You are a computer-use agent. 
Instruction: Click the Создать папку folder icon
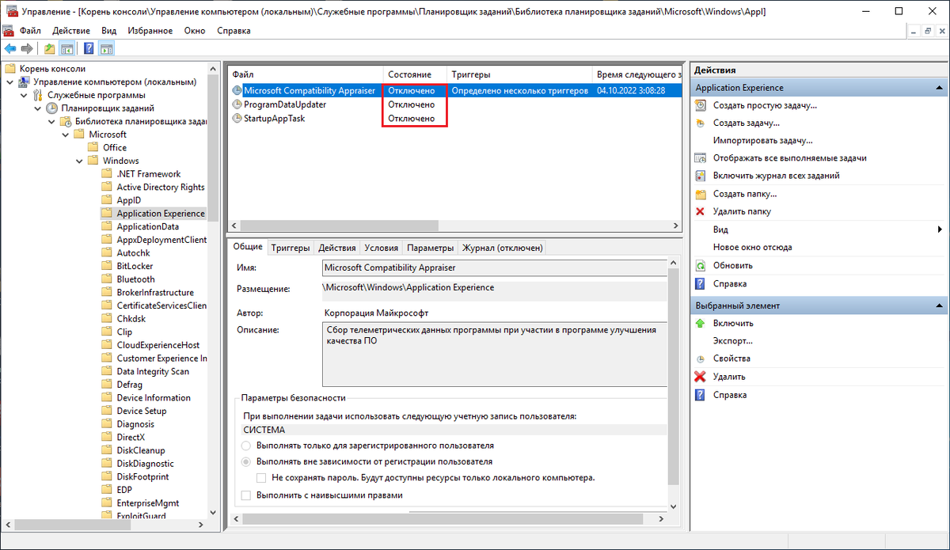tap(700, 194)
